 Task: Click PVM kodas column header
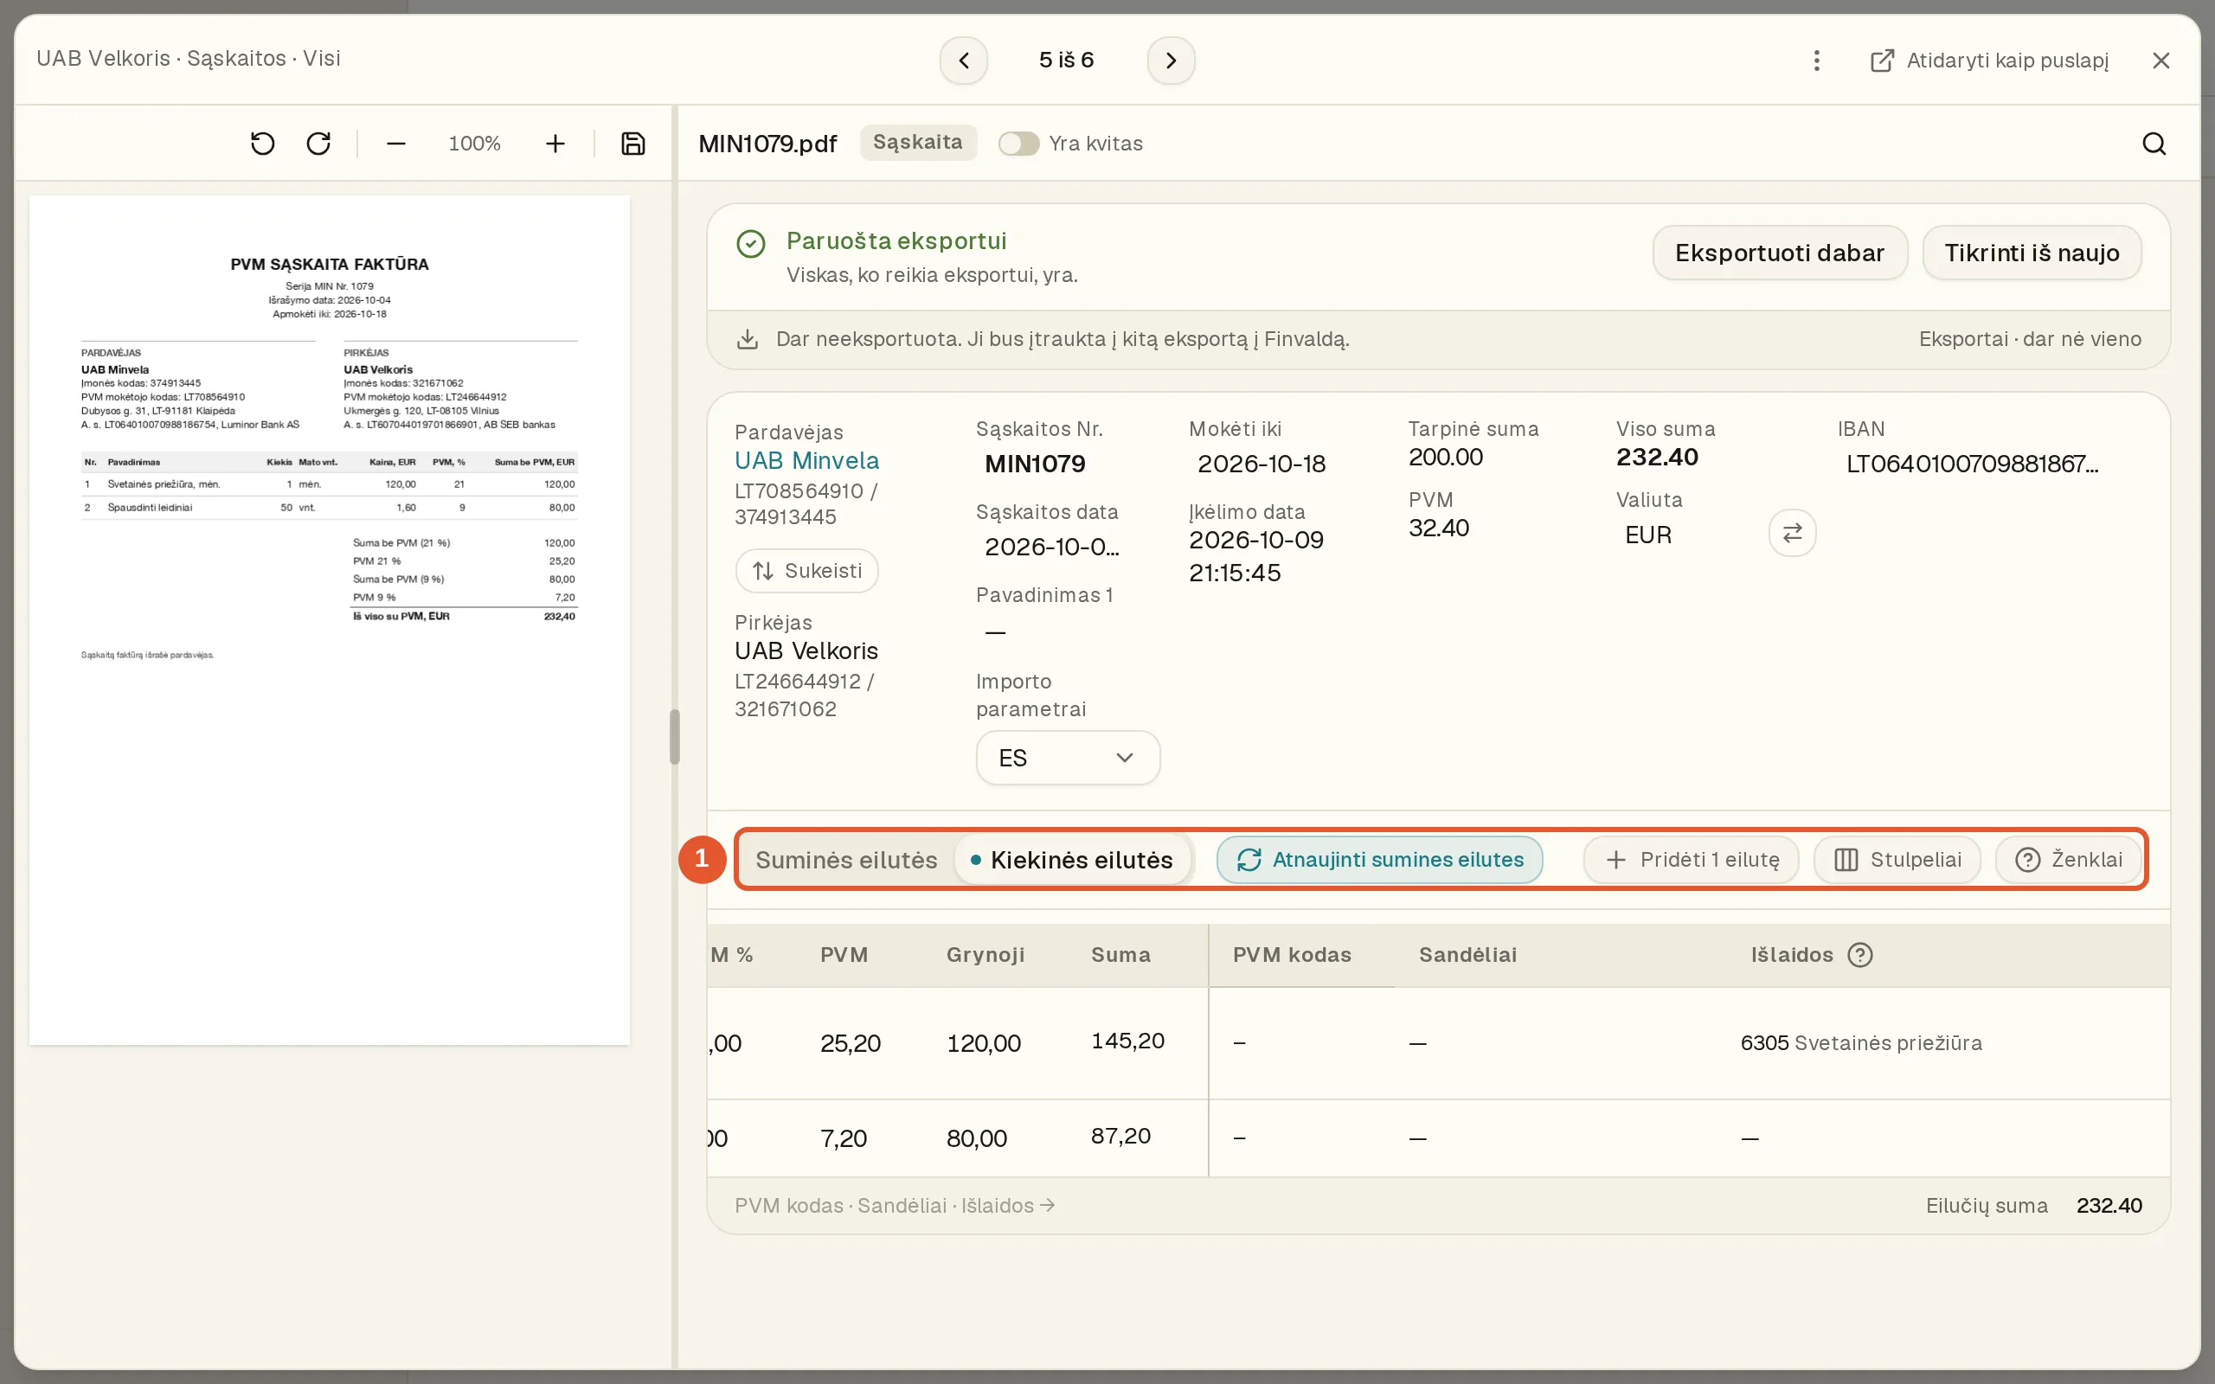[x=1292, y=955]
